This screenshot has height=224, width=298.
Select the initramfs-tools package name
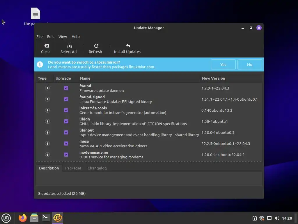click(x=93, y=108)
